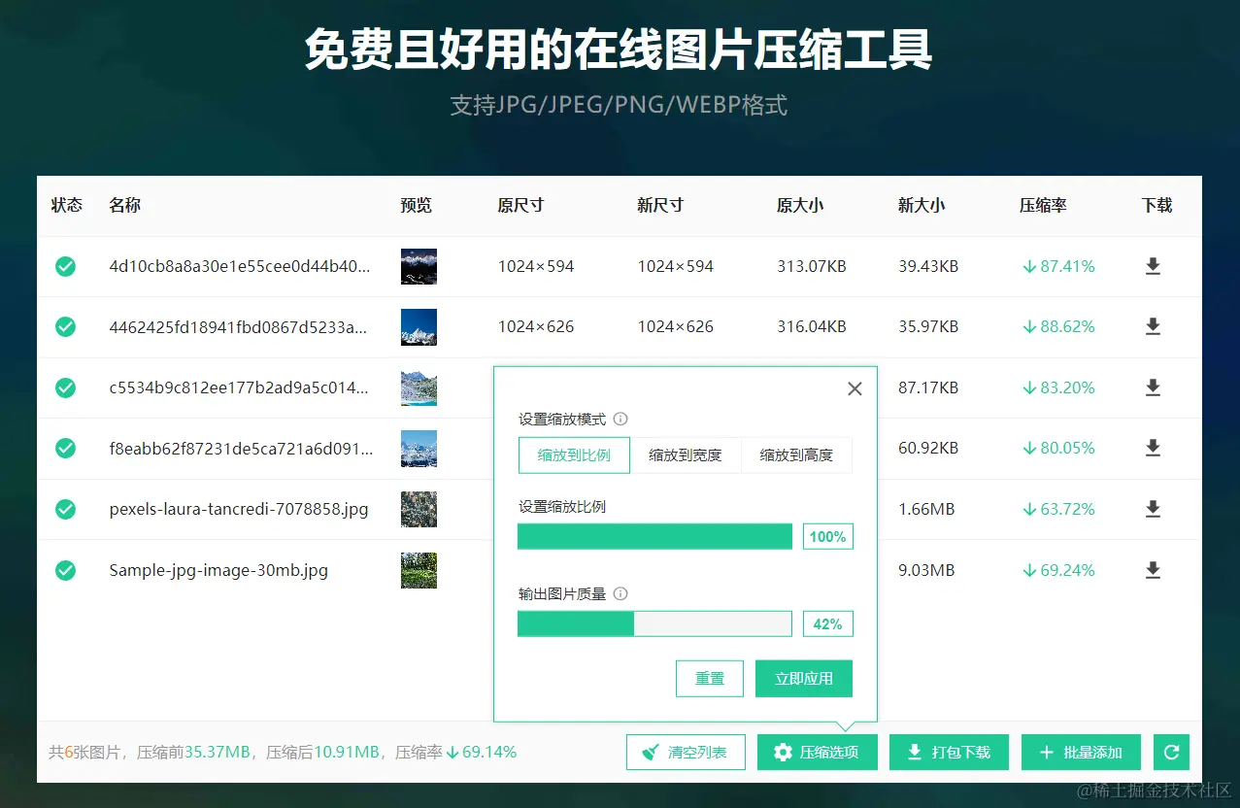This screenshot has width=1240, height=808.
Task: Download the 4462425fd18941 compressed image
Action: pyautogui.click(x=1153, y=327)
